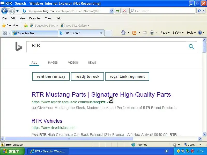Screen dimensions: 207x155
Task: Open the File menu
Action: [4, 18]
